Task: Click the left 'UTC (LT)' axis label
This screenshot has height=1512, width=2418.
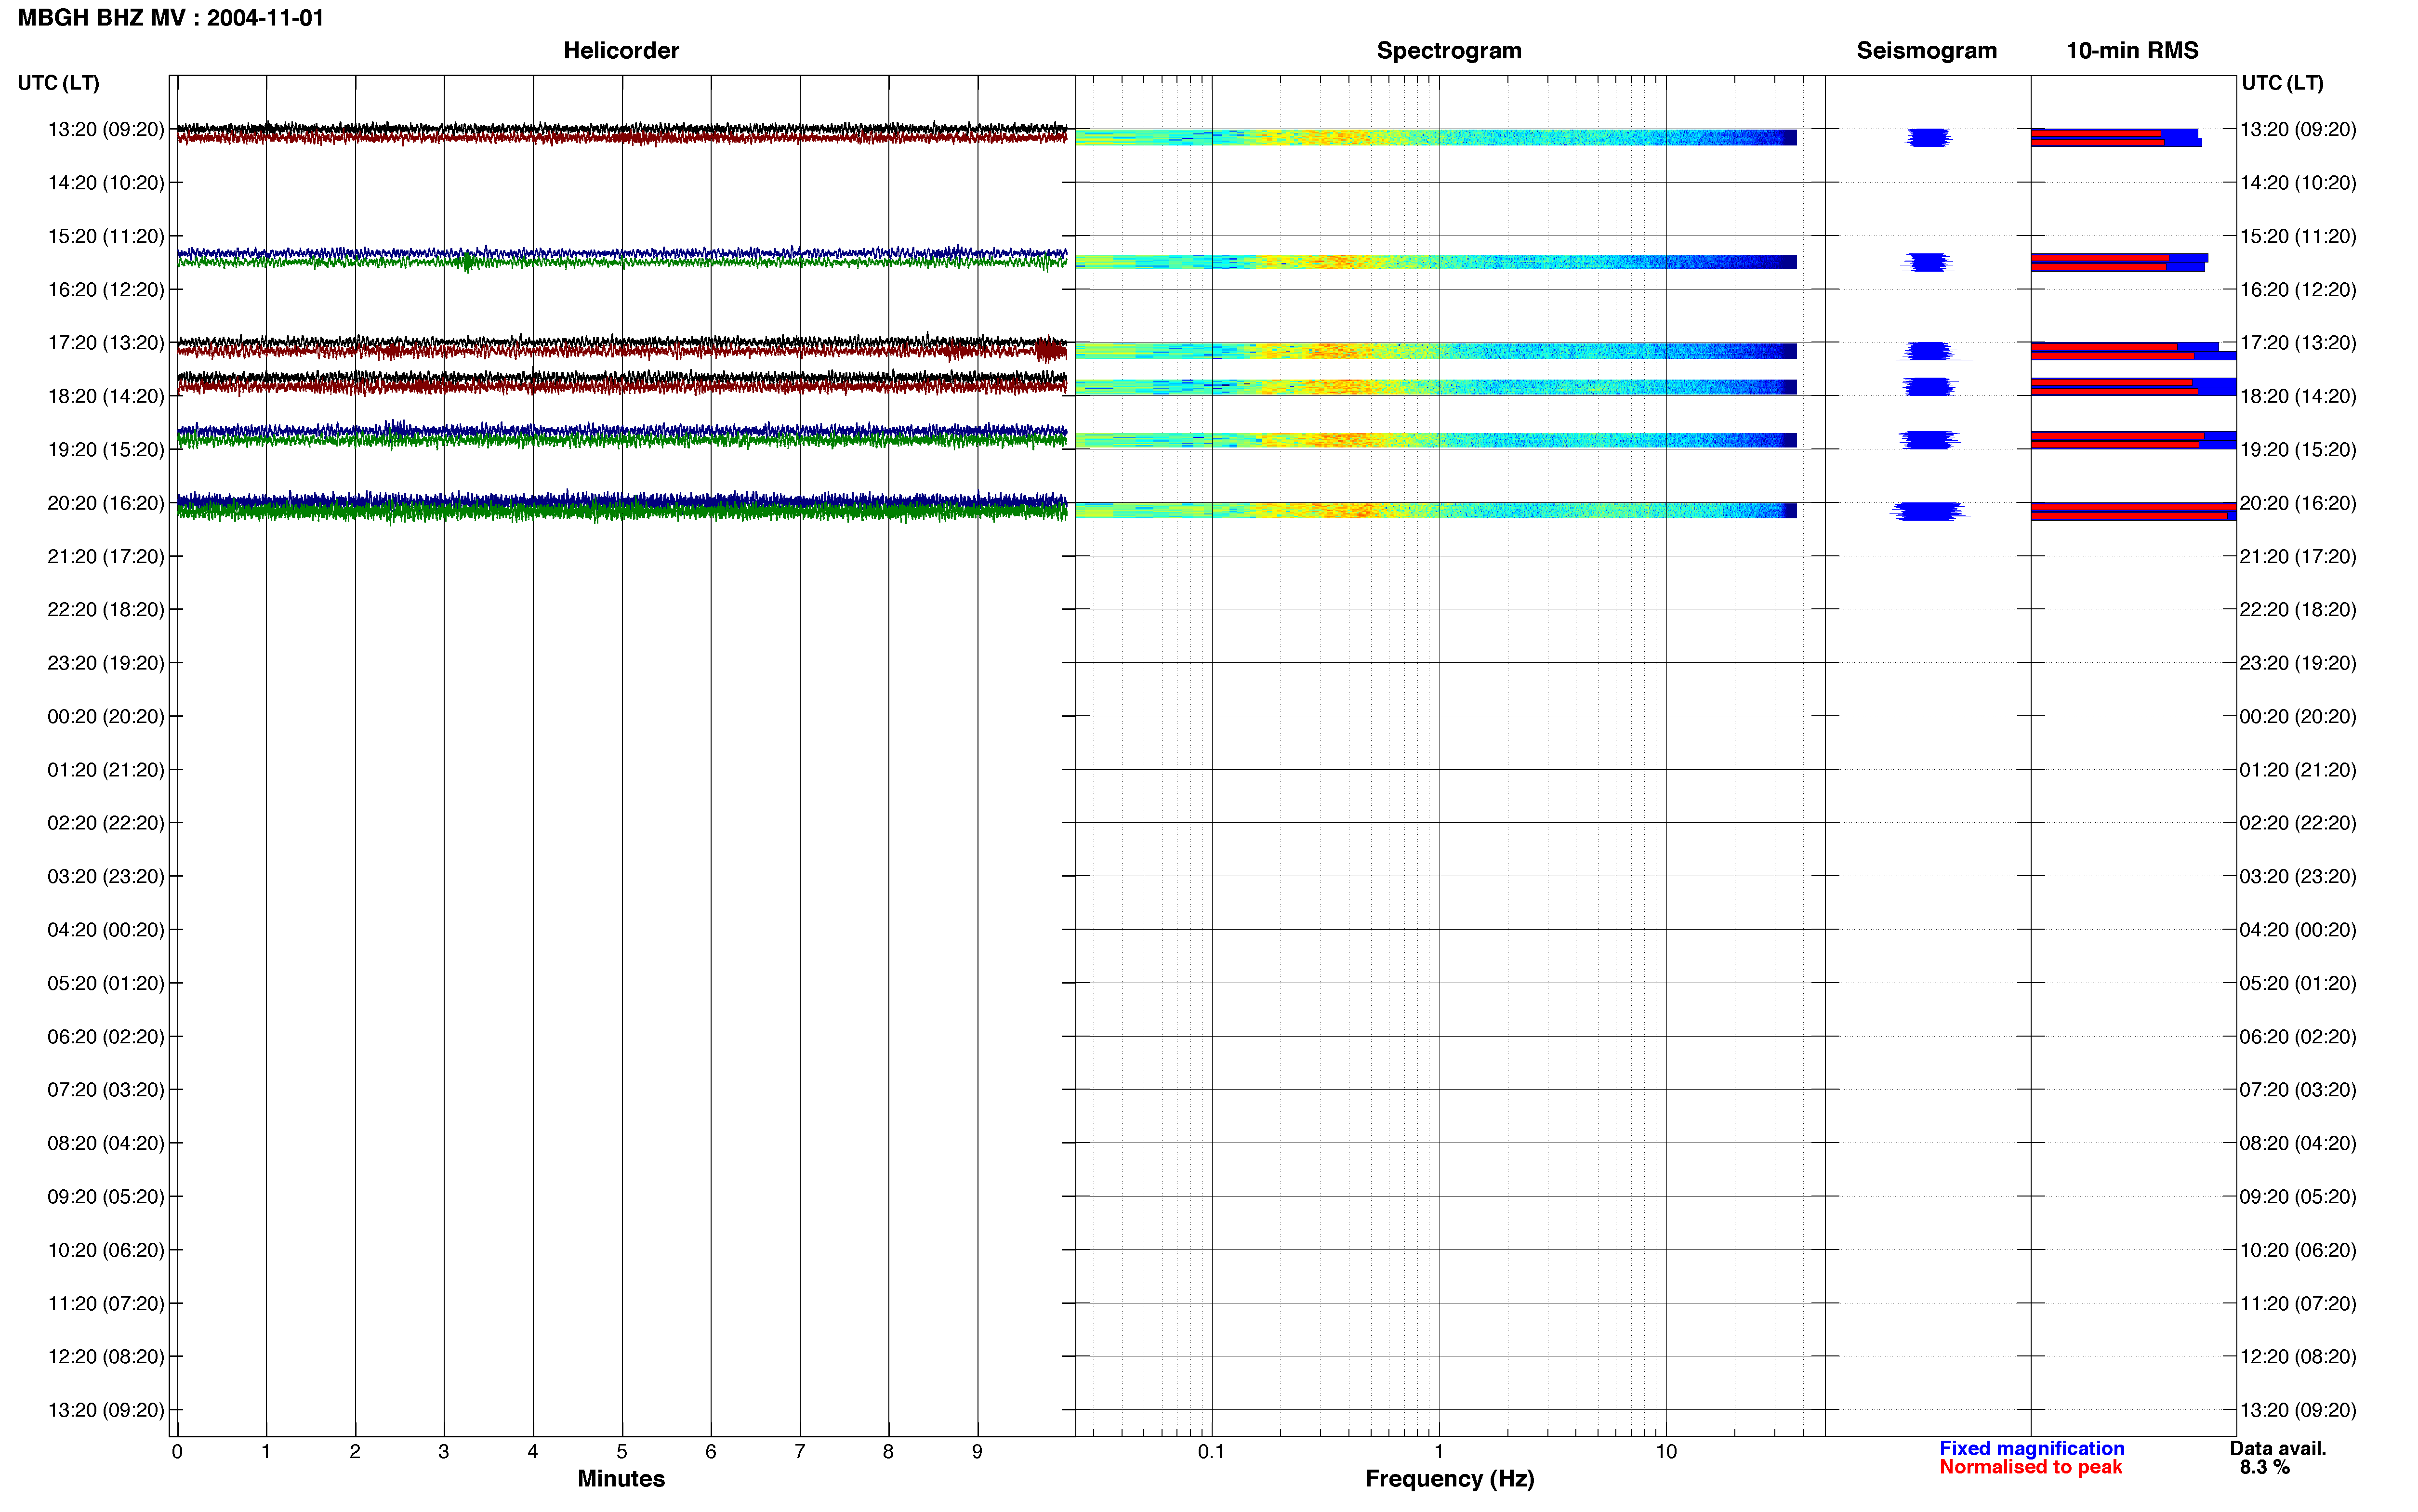Action: 58,83
